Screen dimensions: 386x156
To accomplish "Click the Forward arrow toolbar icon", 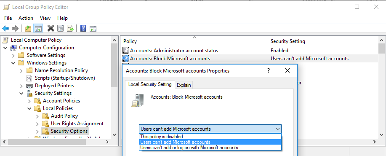I will 15,28.
